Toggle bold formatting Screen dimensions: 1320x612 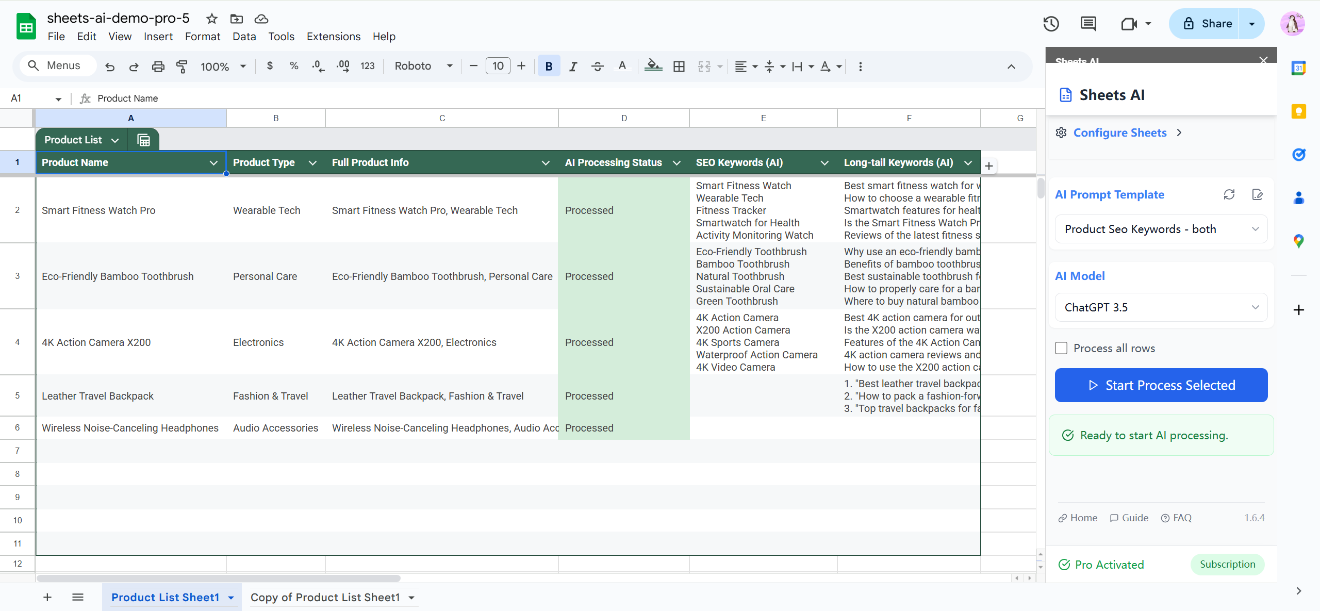point(549,66)
